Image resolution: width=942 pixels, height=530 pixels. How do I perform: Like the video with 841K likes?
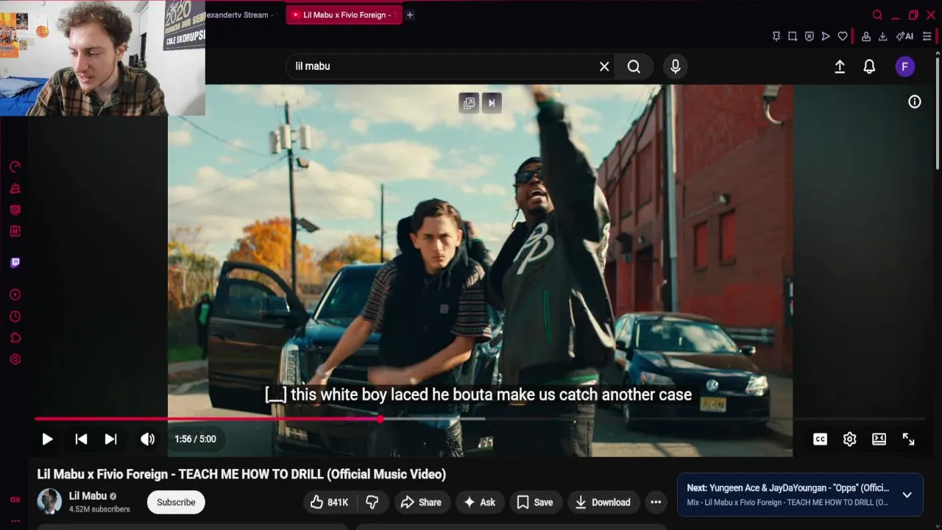329,502
